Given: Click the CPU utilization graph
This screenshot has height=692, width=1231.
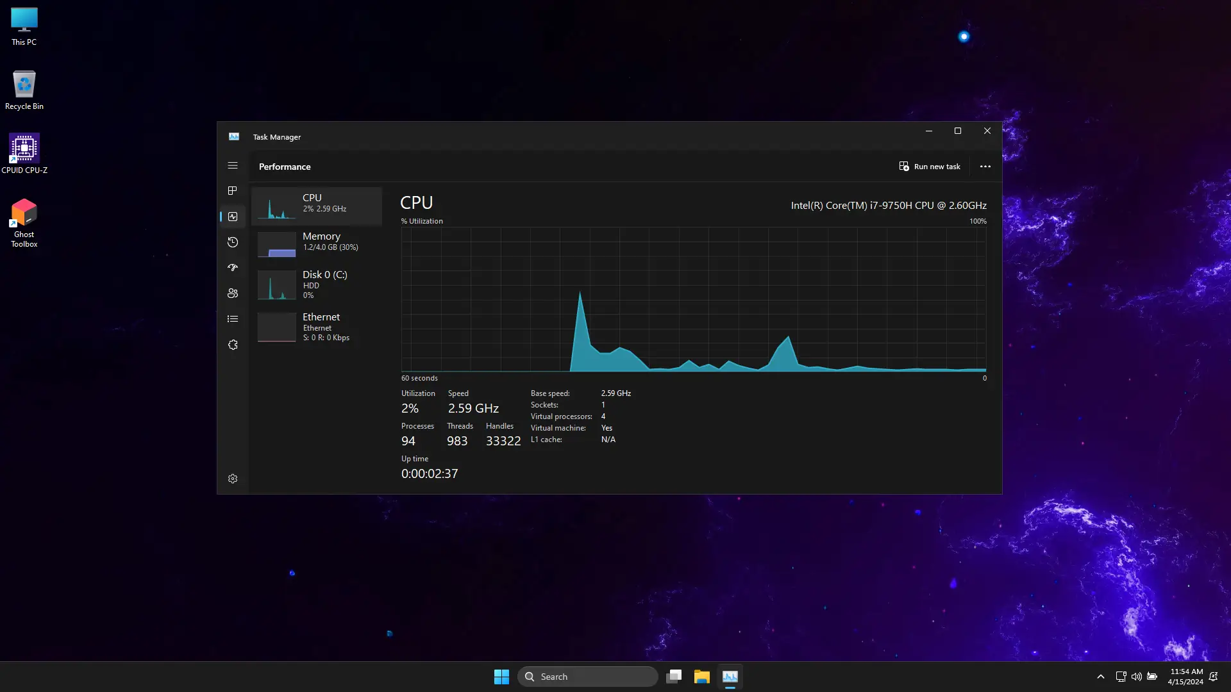Looking at the screenshot, I should [x=694, y=299].
